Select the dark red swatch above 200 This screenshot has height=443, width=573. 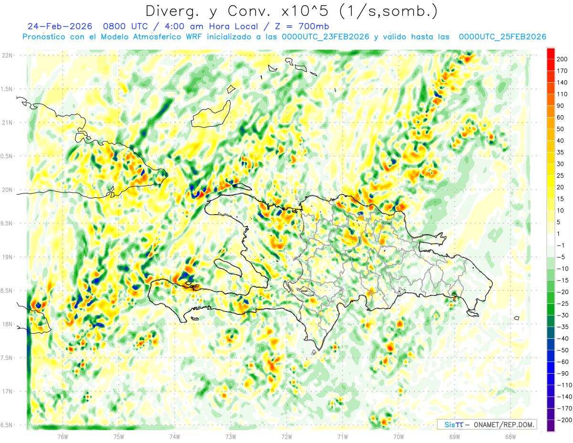tap(551, 53)
